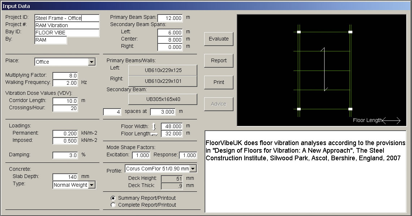Viewport: 412px width, 216px height.
Task: Choose left primary beam UB610x229x125
Action: click(163, 70)
